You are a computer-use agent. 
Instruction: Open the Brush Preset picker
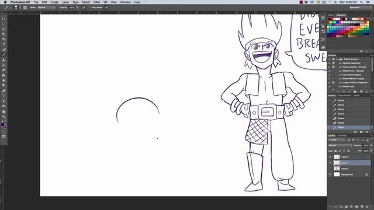[x=16, y=8]
